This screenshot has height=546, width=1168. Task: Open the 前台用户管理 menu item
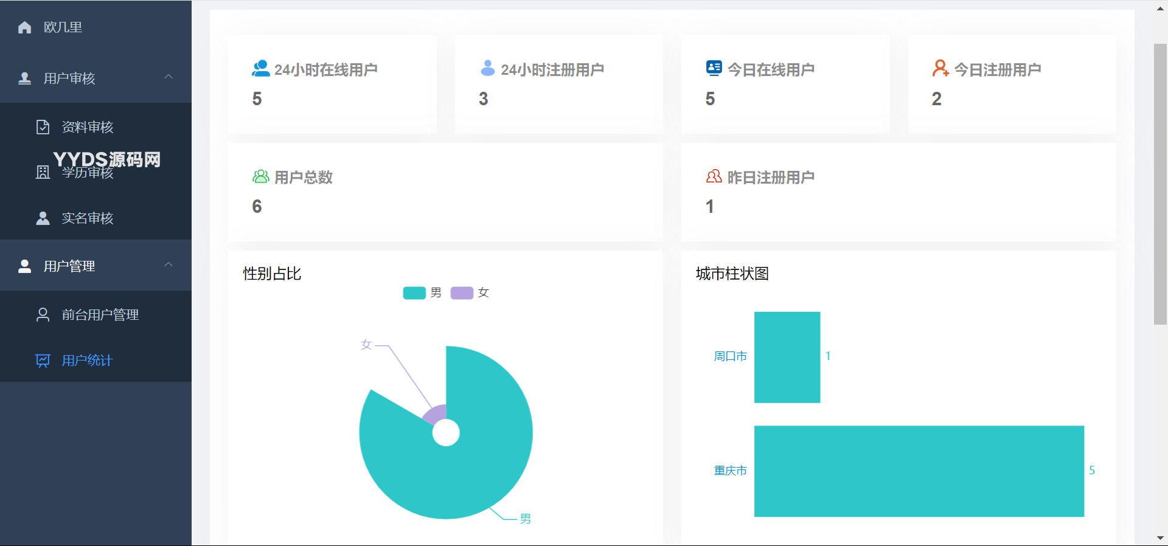pyautogui.click(x=100, y=315)
